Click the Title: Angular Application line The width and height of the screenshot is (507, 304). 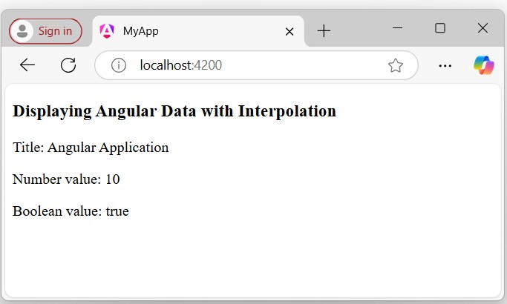(x=91, y=147)
